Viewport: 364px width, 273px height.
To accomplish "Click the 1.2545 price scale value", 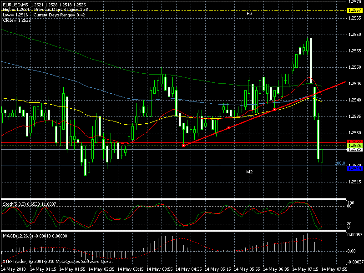I will pos(355,84).
